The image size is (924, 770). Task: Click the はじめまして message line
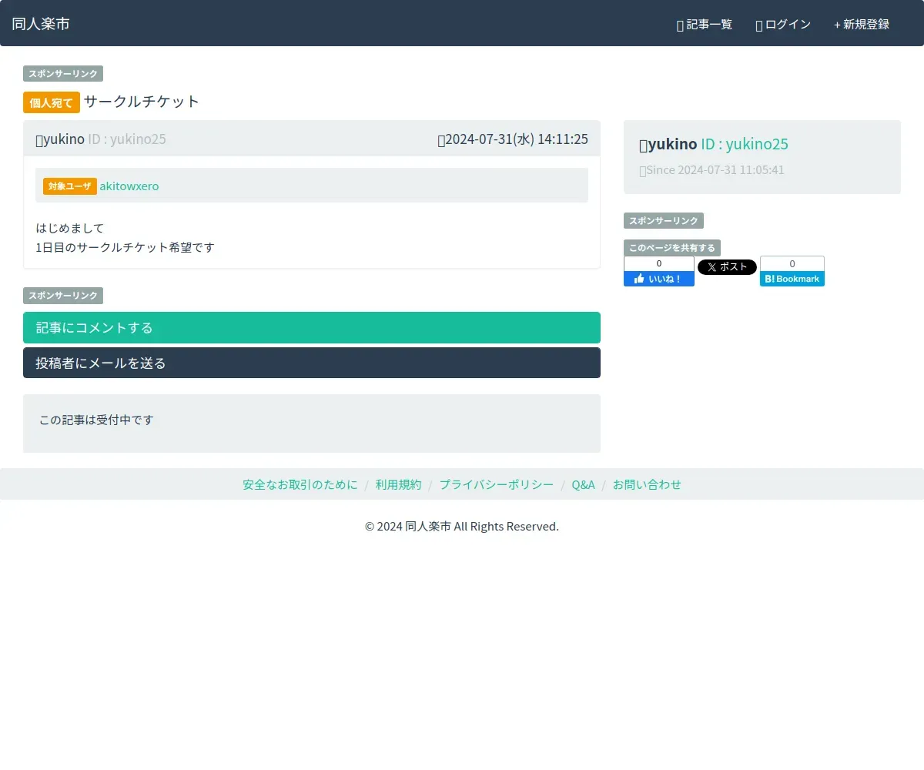click(x=70, y=228)
